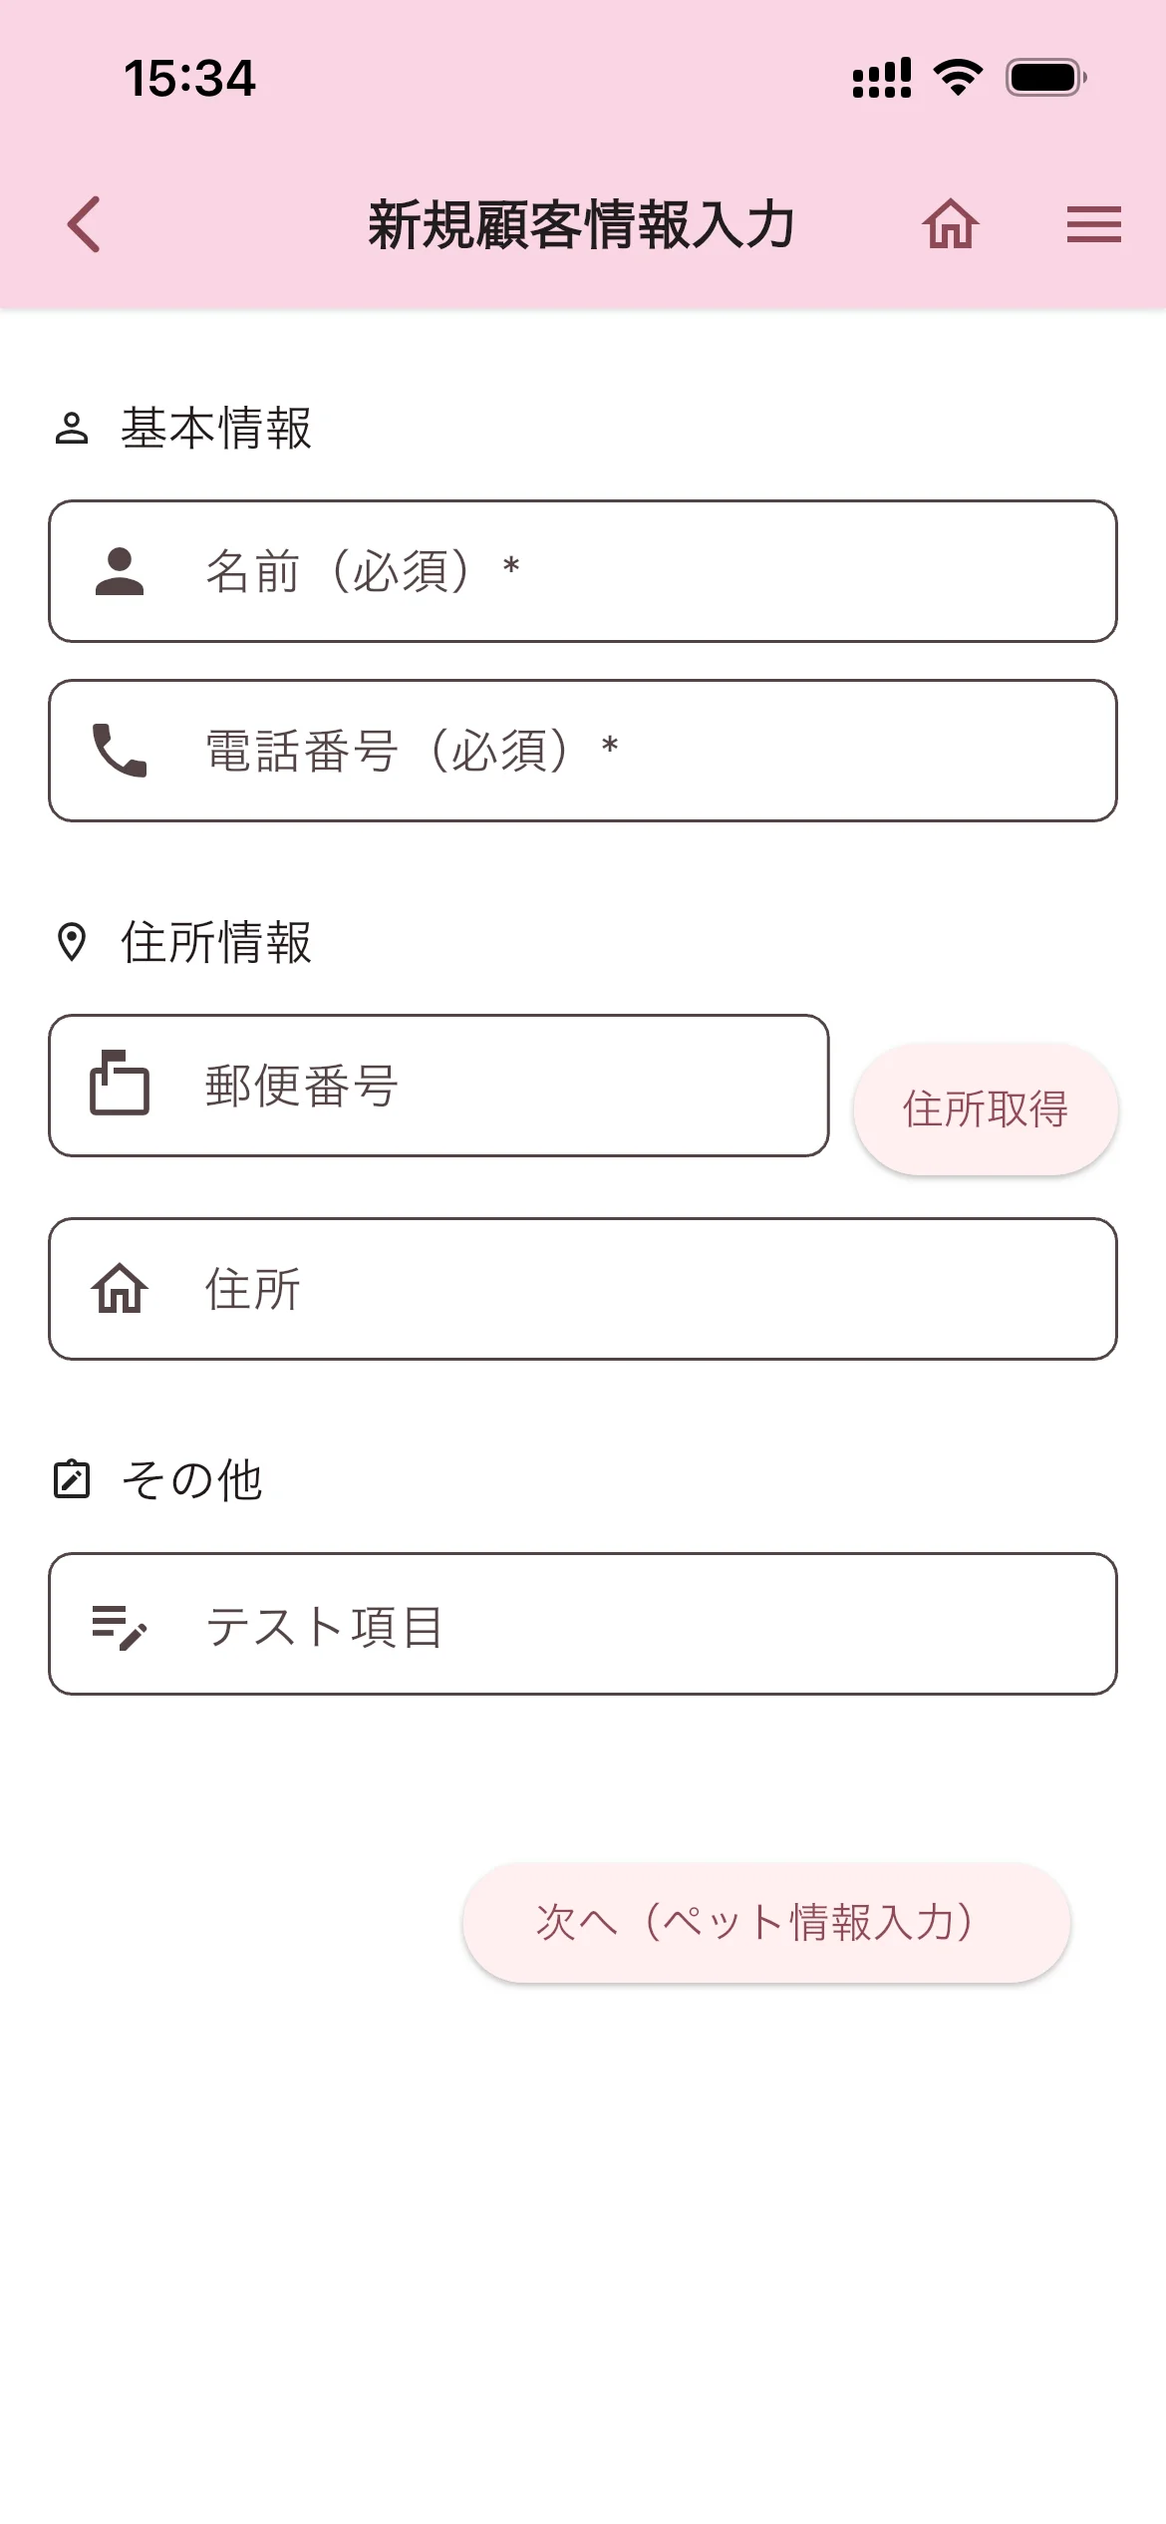Tap the mailbox icon beside 郵便番号

tap(120, 1084)
